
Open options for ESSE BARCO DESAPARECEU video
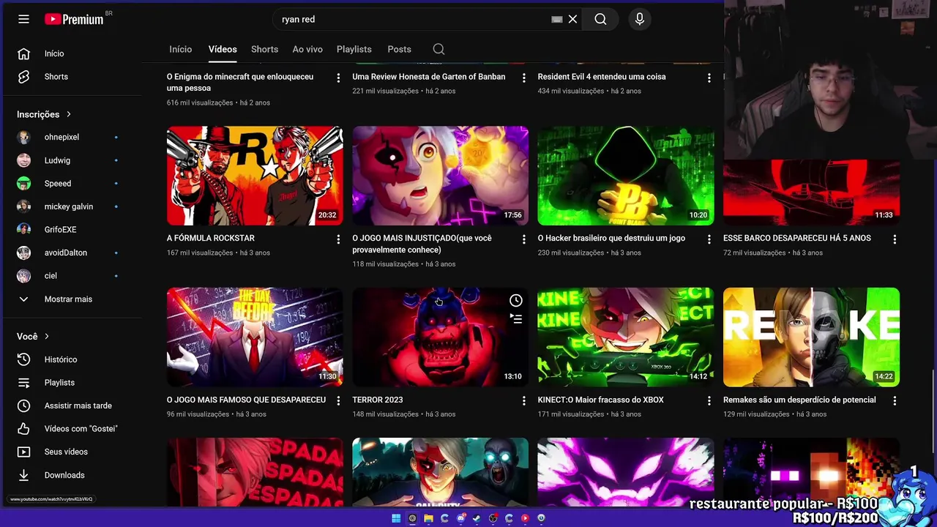pos(895,239)
